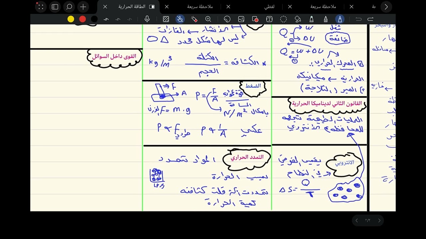
Task: Select the lasso selection tool
Action: click(x=283, y=19)
